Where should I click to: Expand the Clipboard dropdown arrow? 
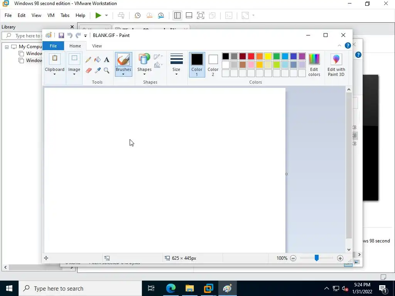tap(54, 74)
